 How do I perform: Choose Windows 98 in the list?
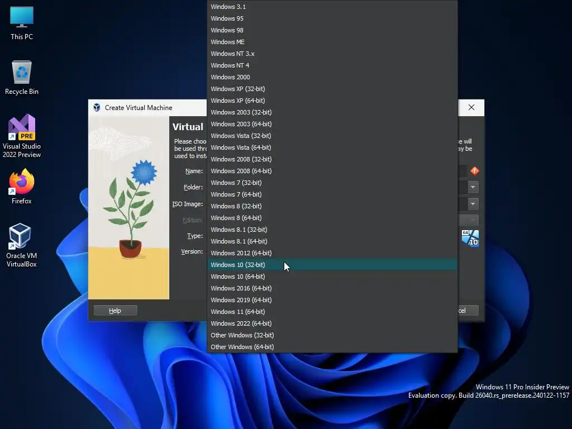click(x=332, y=30)
